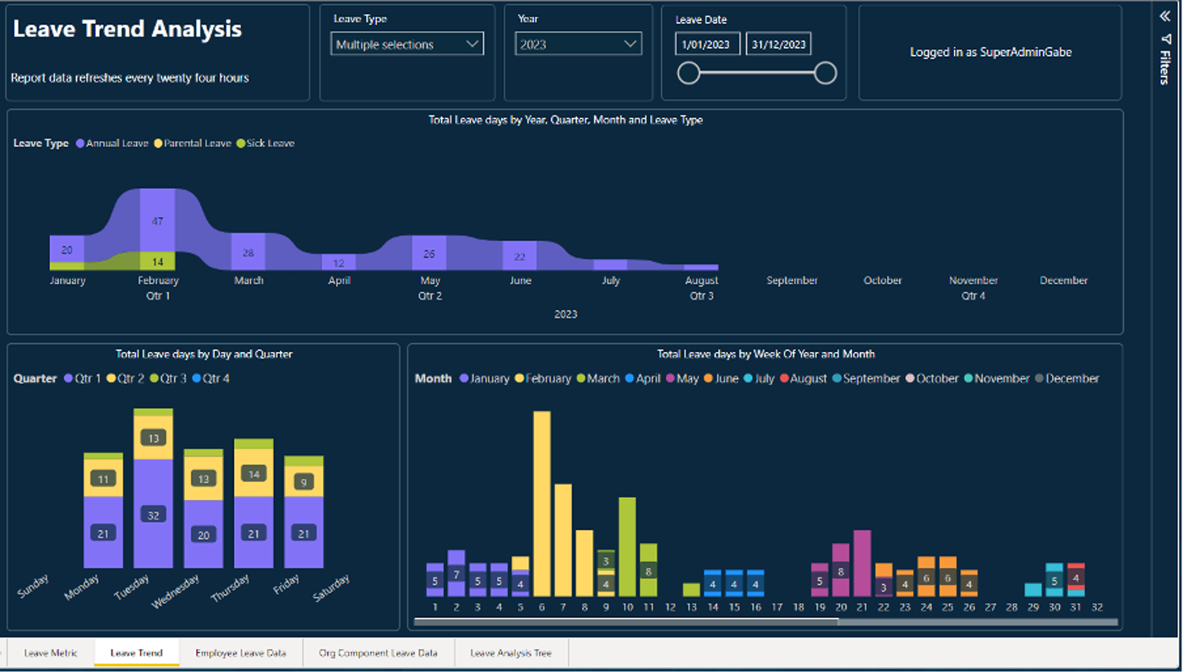
Task: Open the Leave Type dropdown
Action: pyautogui.click(x=406, y=45)
